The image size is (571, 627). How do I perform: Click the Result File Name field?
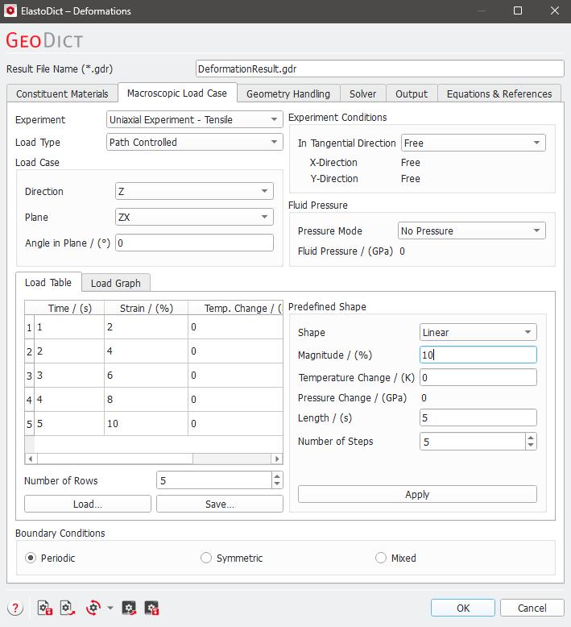379,69
